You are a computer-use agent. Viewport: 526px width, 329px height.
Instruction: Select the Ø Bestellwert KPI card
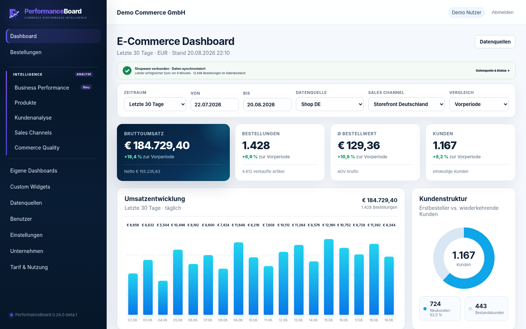(375, 152)
